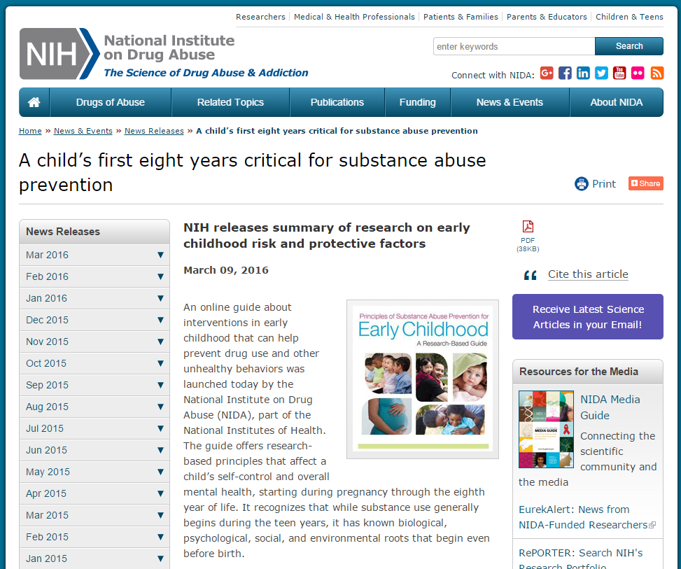Go to Patients & Families link
Image resolution: width=681 pixels, height=569 pixels.
click(x=461, y=17)
